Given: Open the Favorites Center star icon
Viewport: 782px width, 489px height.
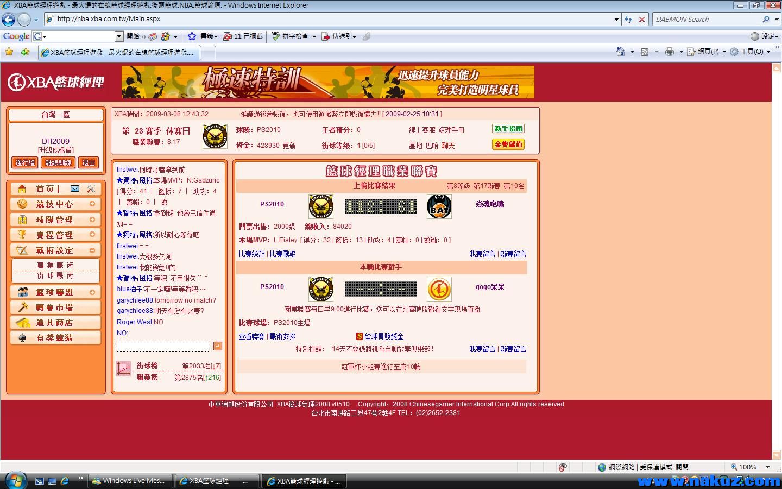Looking at the screenshot, I should pyautogui.click(x=9, y=52).
